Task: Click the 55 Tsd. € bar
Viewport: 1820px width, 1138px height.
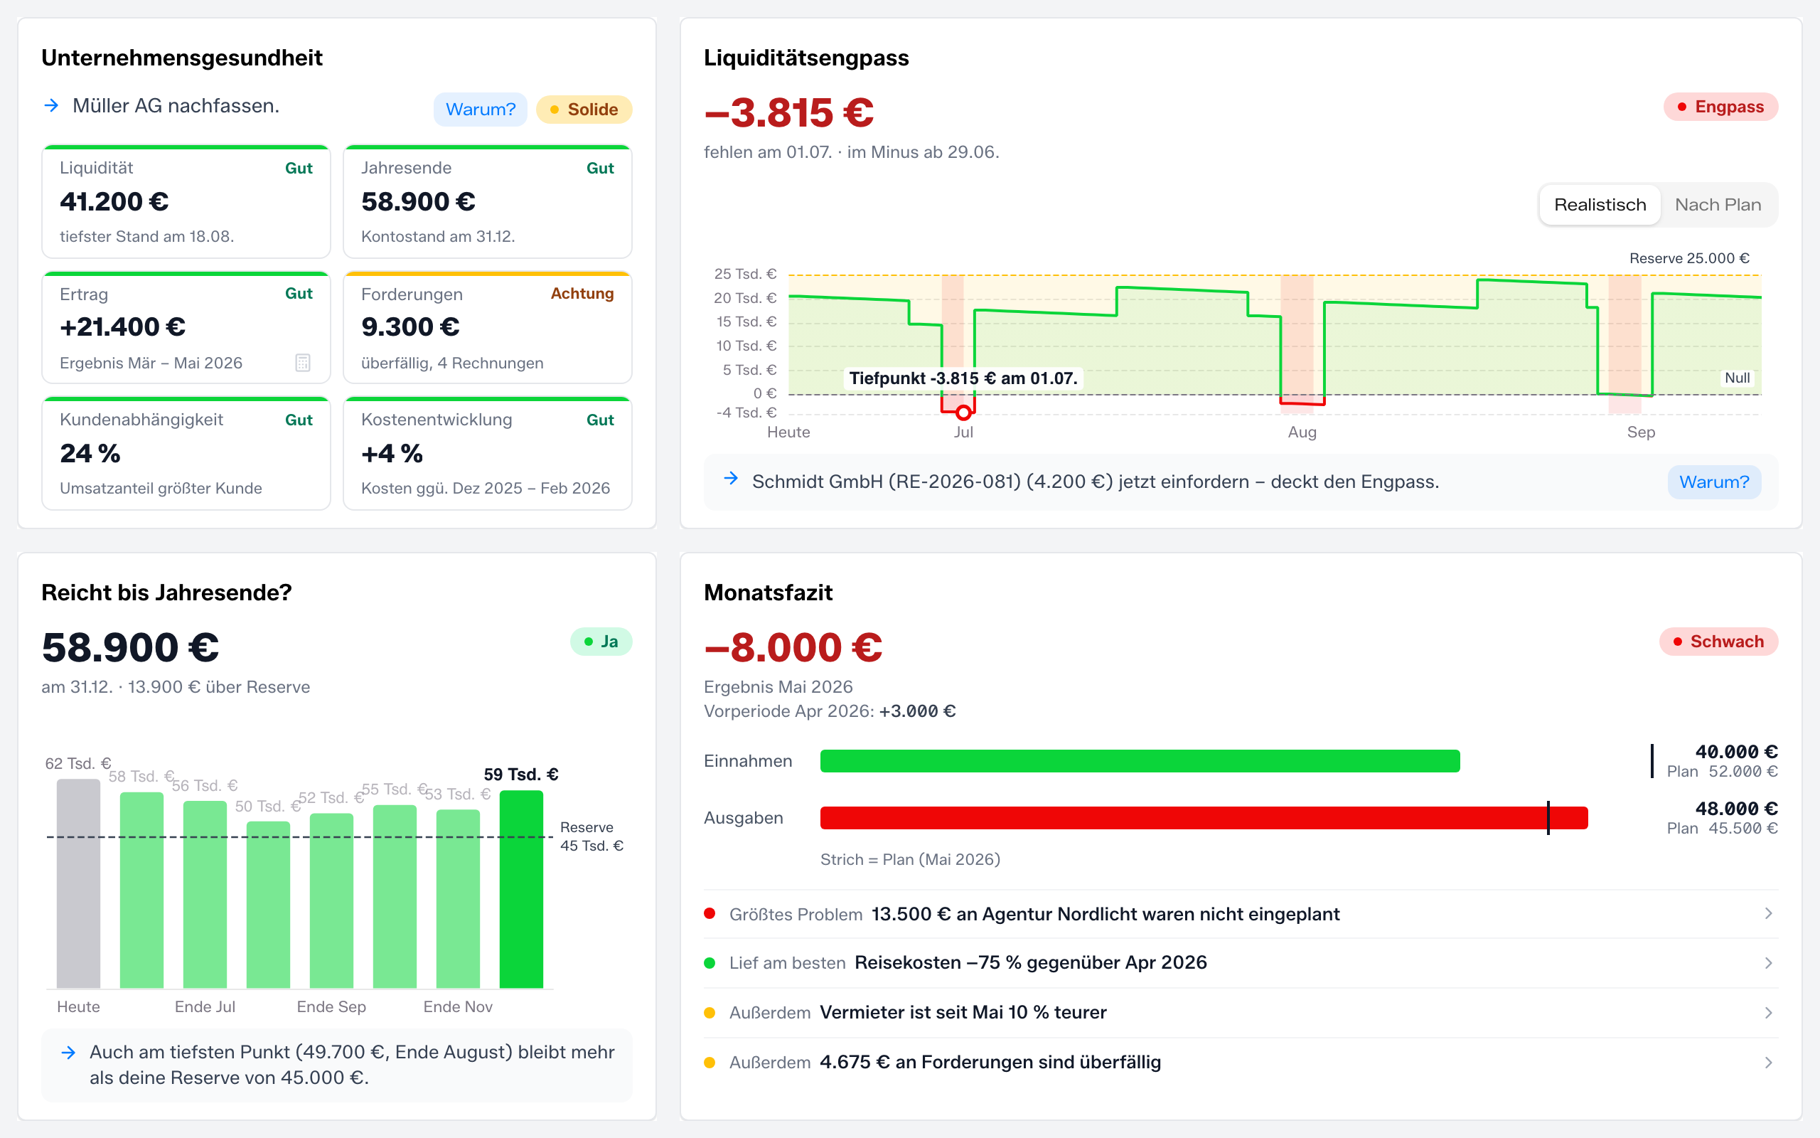Action: [395, 896]
